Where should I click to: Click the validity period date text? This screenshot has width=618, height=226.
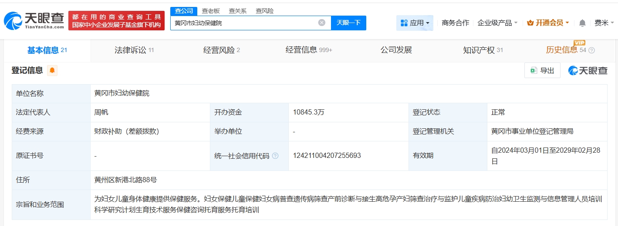coord(546,156)
